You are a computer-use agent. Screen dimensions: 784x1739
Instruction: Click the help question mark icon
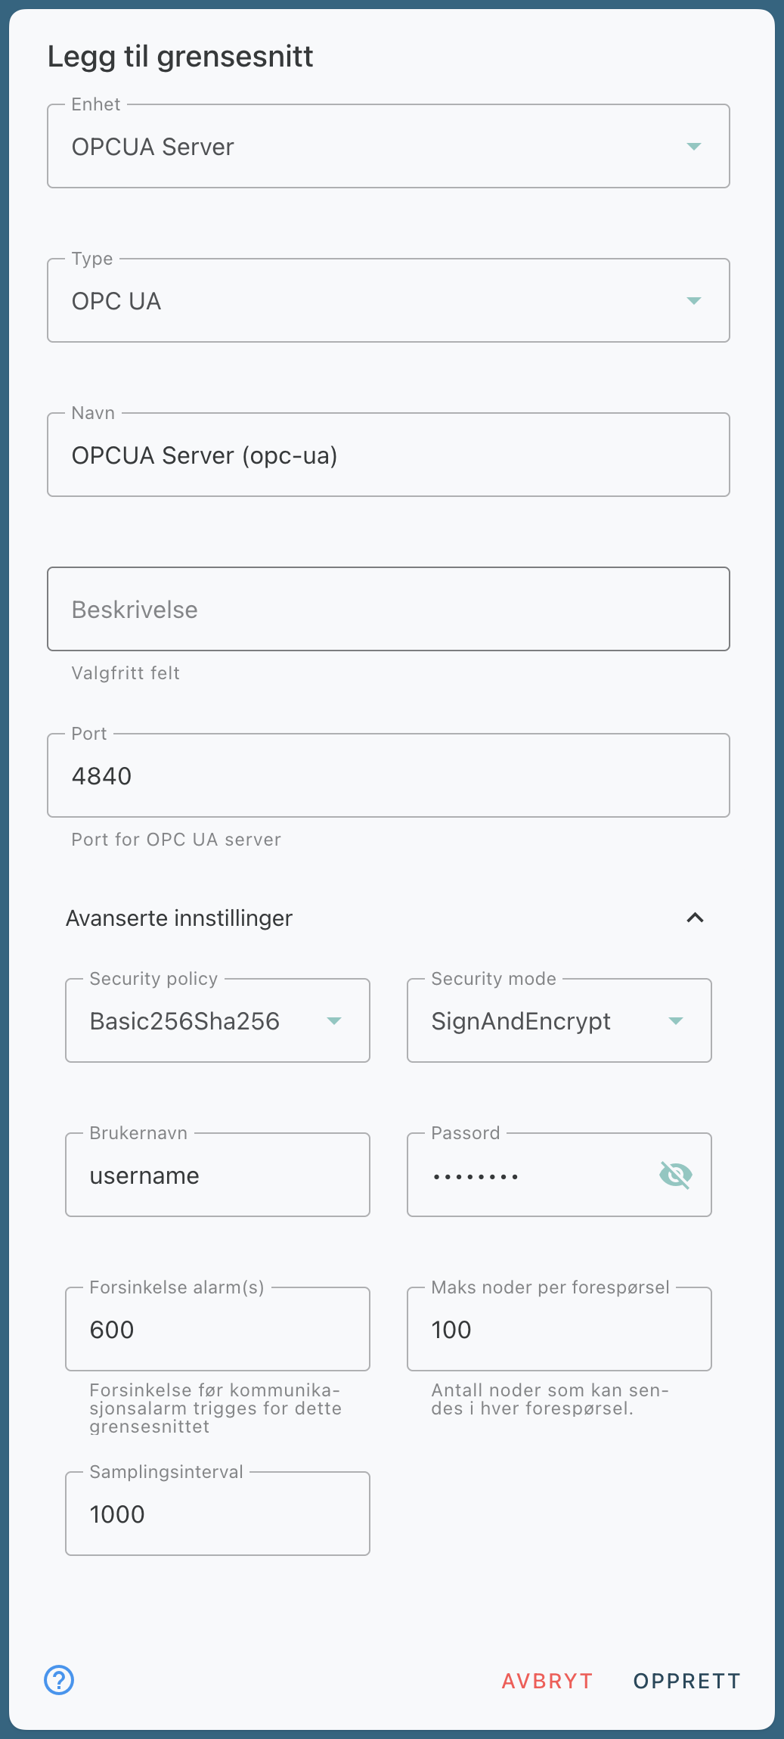[x=59, y=1680]
